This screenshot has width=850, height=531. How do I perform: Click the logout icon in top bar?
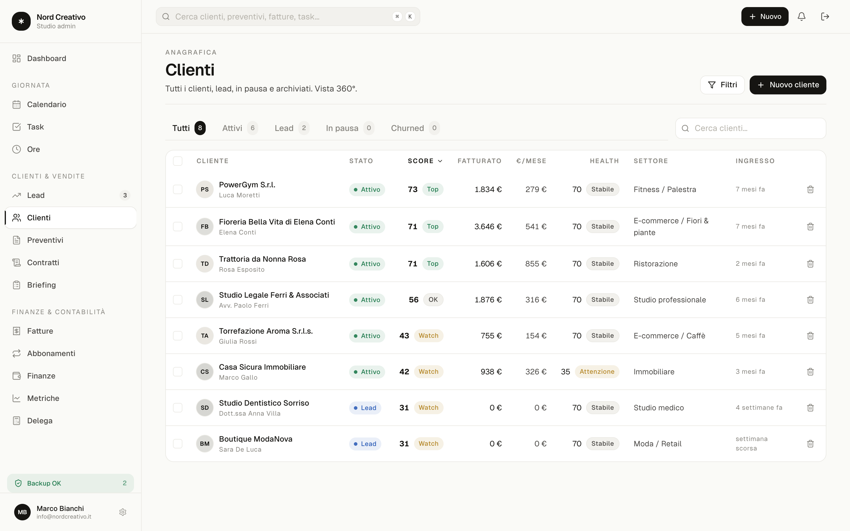pos(825,17)
